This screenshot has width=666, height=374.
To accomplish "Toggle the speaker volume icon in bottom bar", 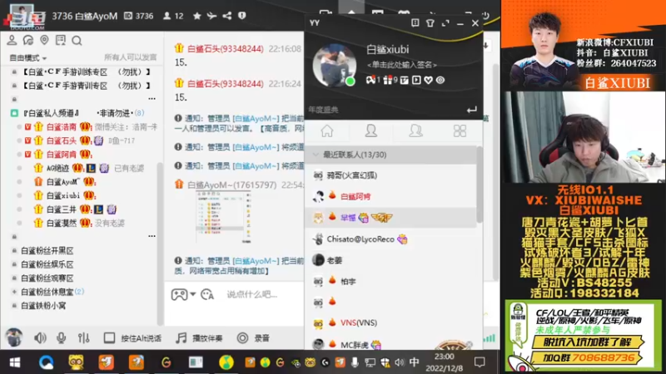I will click(x=40, y=338).
